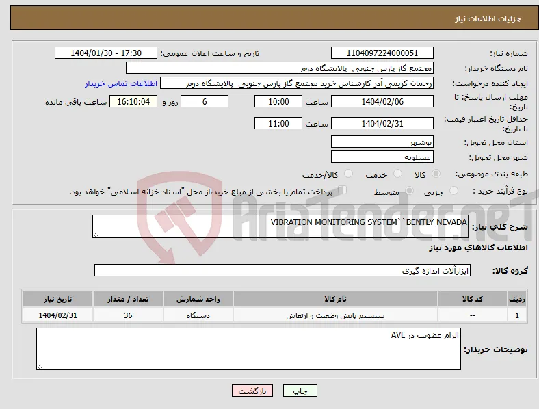Image resolution: width=539 pixels, height=409 pixels.
Task: Click the unit cell دستگاه
Action: point(198,315)
